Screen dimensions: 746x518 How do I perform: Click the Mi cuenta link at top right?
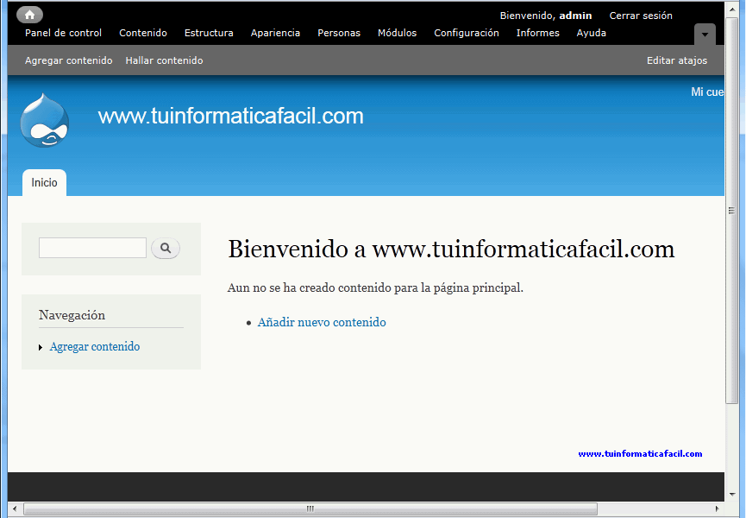pyautogui.click(x=707, y=92)
